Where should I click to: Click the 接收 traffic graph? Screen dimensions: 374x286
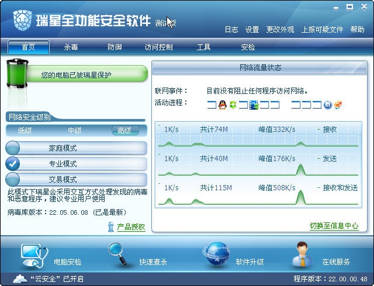click(x=258, y=136)
